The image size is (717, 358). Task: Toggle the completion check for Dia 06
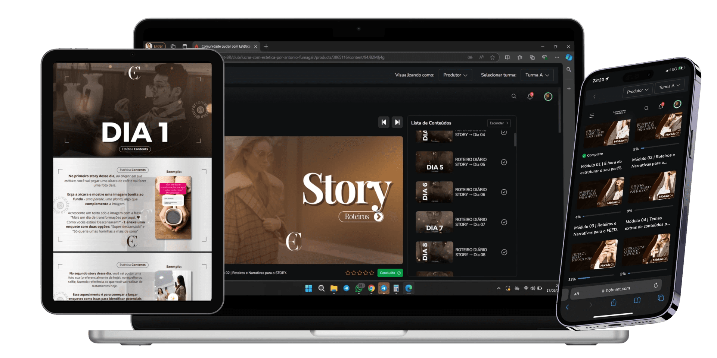click(504, 192)
